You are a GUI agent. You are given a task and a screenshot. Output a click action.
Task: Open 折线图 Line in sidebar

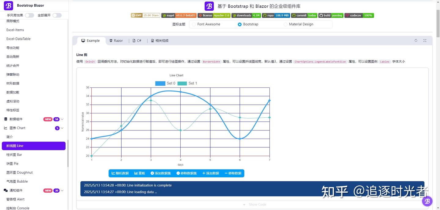(34, 146)
